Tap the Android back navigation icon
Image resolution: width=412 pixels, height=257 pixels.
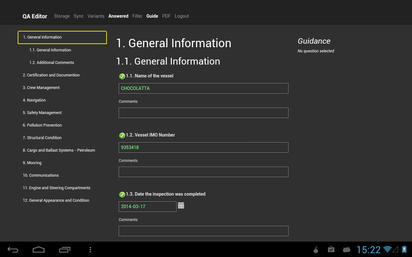click(13, 250)
